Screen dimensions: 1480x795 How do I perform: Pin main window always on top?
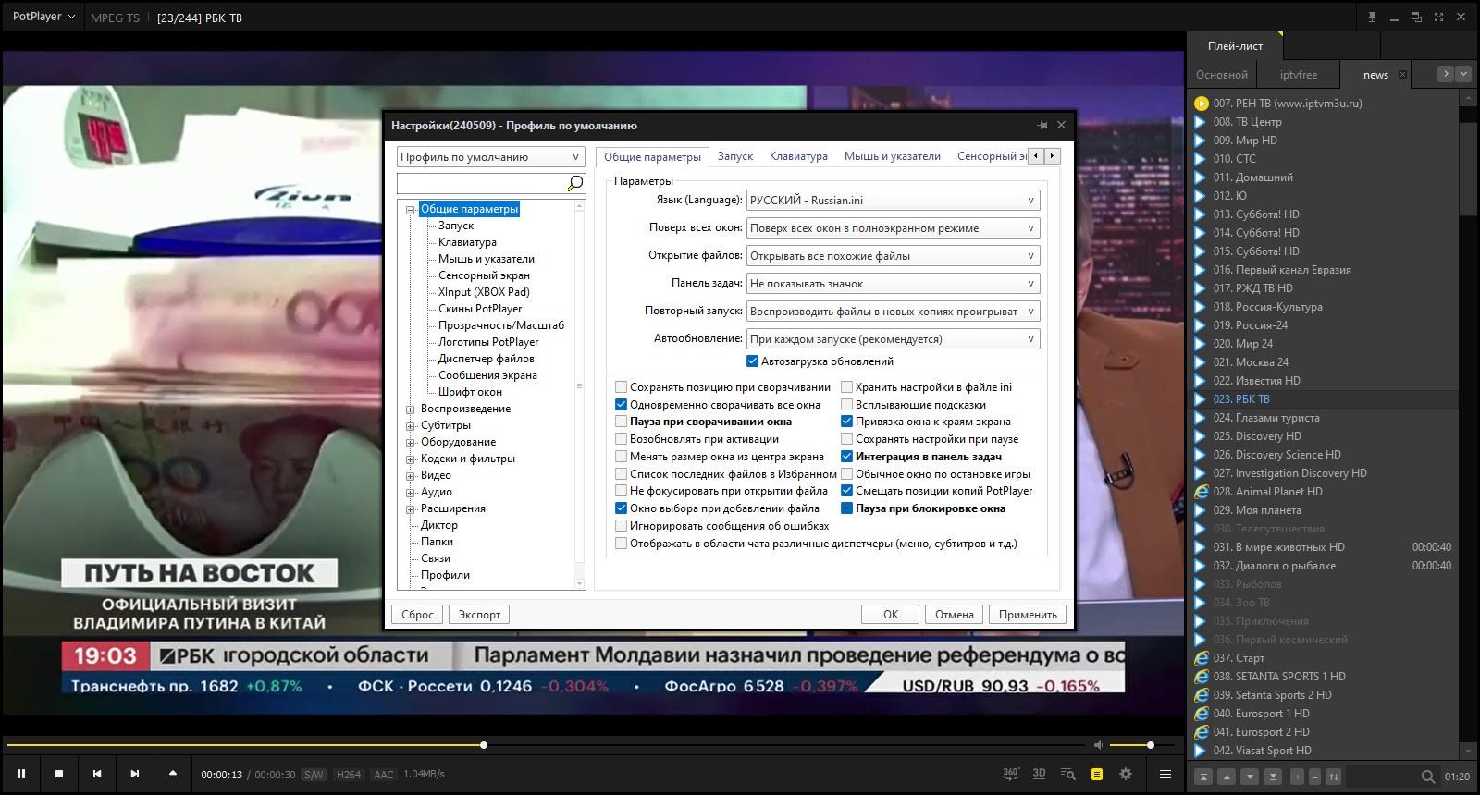point(1372,17)
